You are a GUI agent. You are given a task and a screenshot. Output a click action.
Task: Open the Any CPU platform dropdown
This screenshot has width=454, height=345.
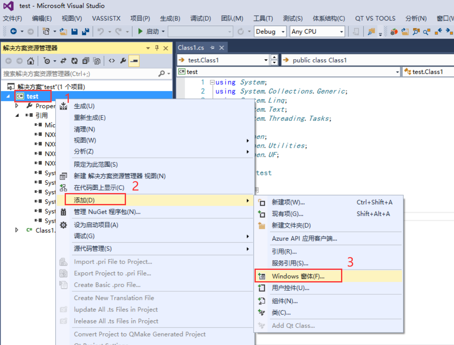(x=342, y=31)
